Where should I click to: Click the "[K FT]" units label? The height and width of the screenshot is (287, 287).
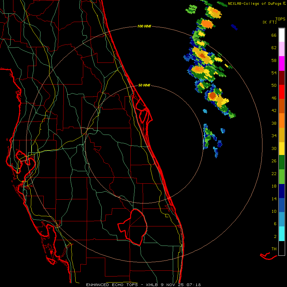(269, 22)
